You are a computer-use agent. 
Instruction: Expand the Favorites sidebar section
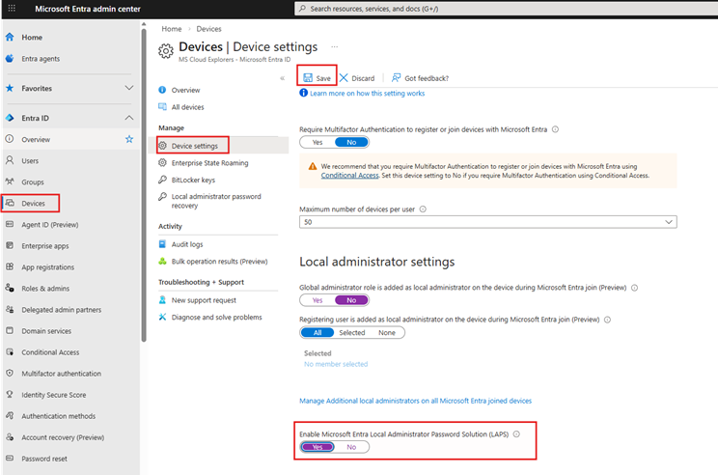click(129, 88)
